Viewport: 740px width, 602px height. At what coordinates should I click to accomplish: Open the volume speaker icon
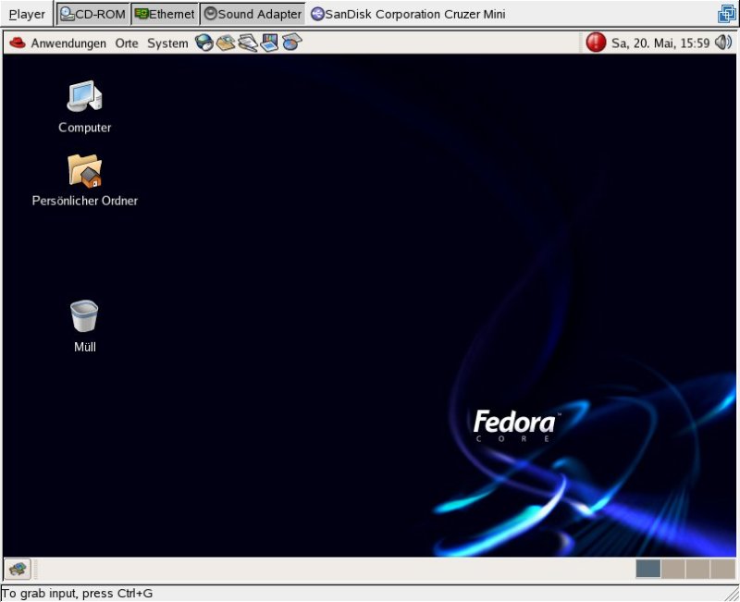pyautogui.click(x=723, y=43)
